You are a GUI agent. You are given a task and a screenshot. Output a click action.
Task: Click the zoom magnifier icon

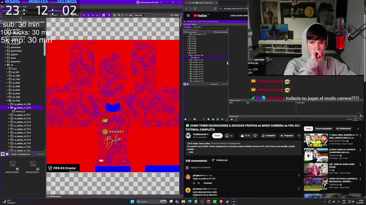[119, 15]
